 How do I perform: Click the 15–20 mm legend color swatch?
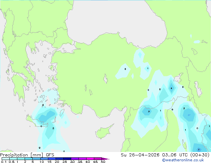pyautogui.click(x=52, y=159)
